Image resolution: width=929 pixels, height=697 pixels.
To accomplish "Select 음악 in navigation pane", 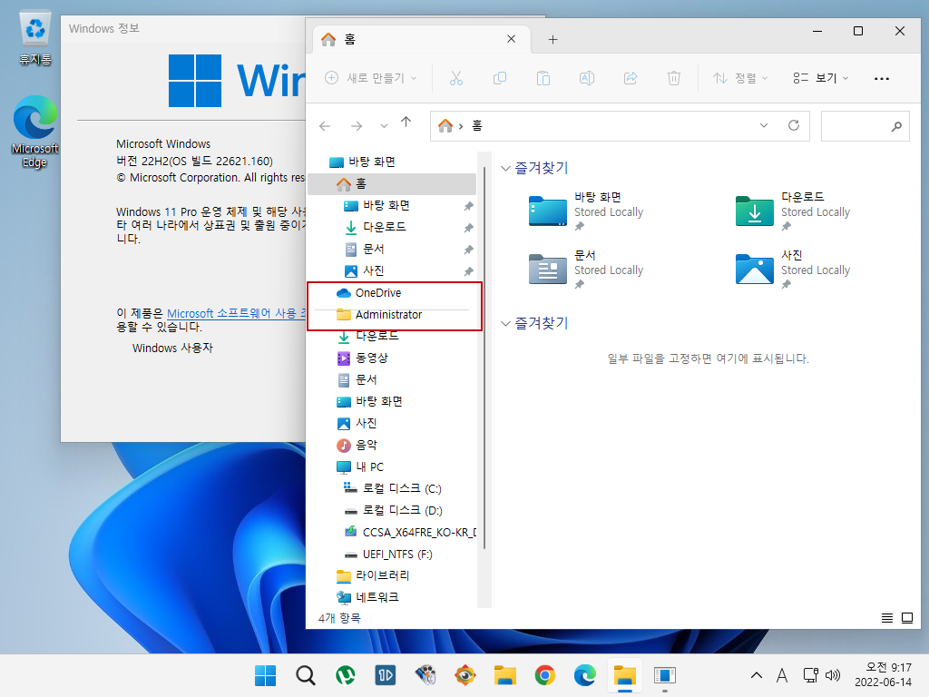I will click(x=392, y=445).
